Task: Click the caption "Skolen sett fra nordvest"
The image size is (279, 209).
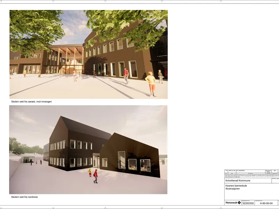Action: coord(24,197)
